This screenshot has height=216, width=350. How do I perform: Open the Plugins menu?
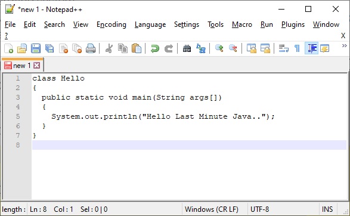point(293,24)
